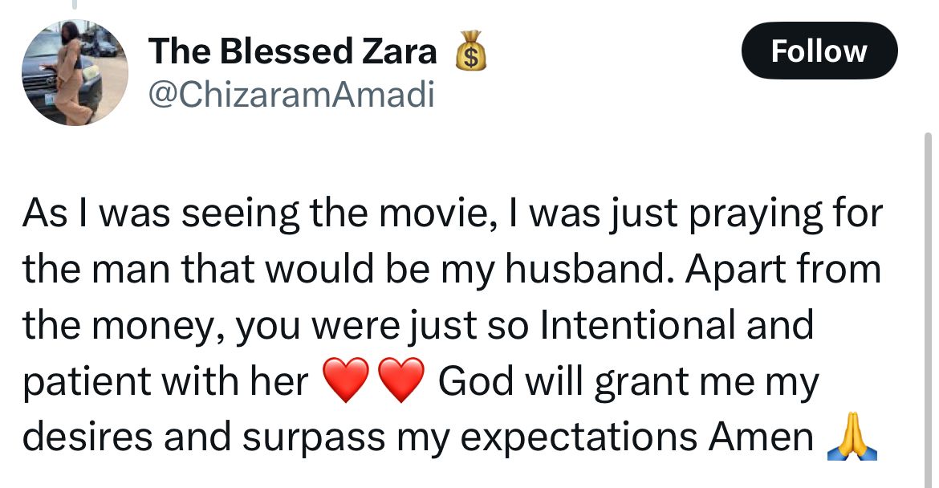Click the vertical scrollbar on the right edge

[928, 308]
